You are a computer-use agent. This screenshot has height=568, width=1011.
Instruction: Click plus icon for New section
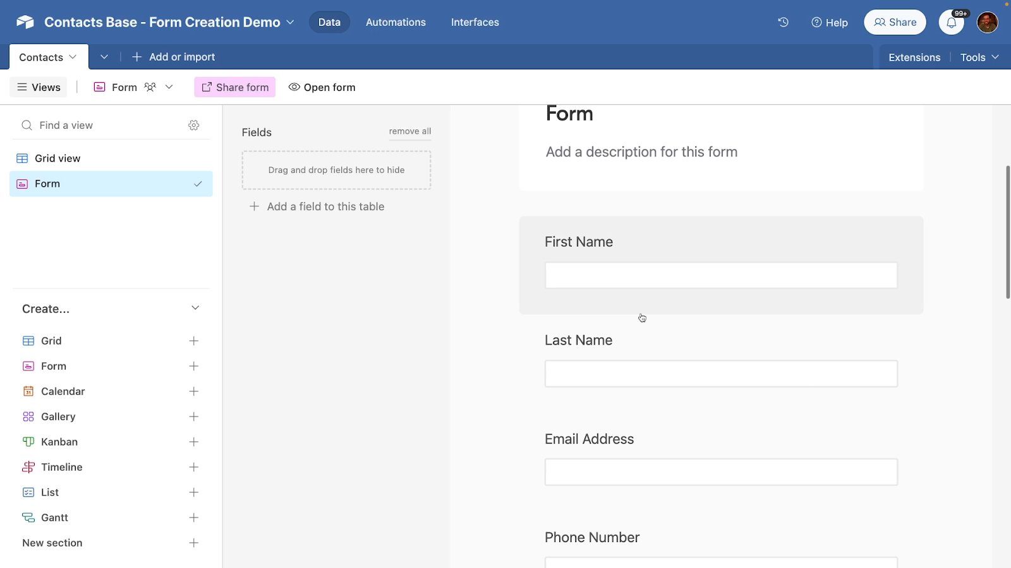point(194,543)
